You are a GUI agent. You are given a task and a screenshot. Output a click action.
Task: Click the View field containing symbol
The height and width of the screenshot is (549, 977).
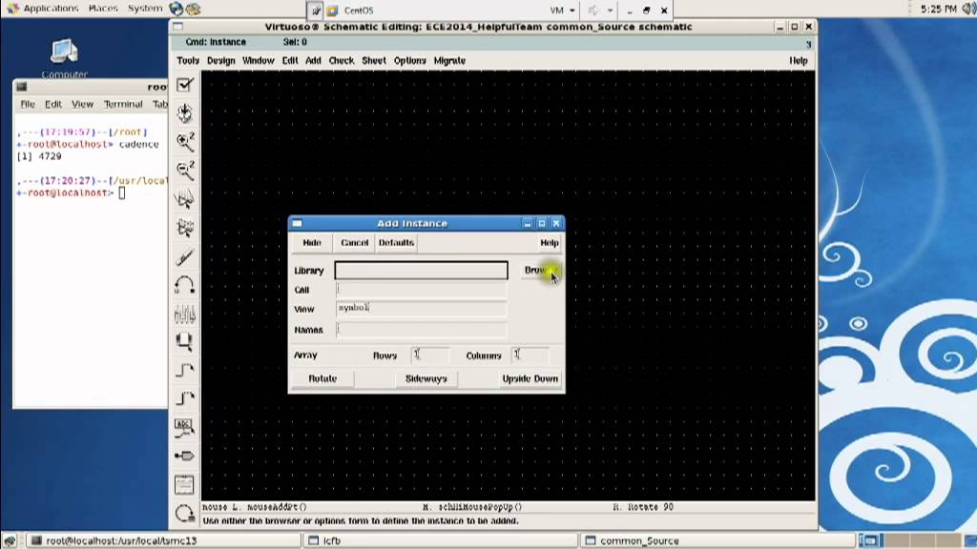pyautogui.click(x=421, y=309)
